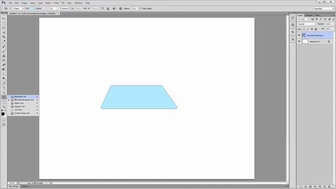Viewport: 336px width, 189px height.
Task: Hide the Background layer
Action: 299,41
